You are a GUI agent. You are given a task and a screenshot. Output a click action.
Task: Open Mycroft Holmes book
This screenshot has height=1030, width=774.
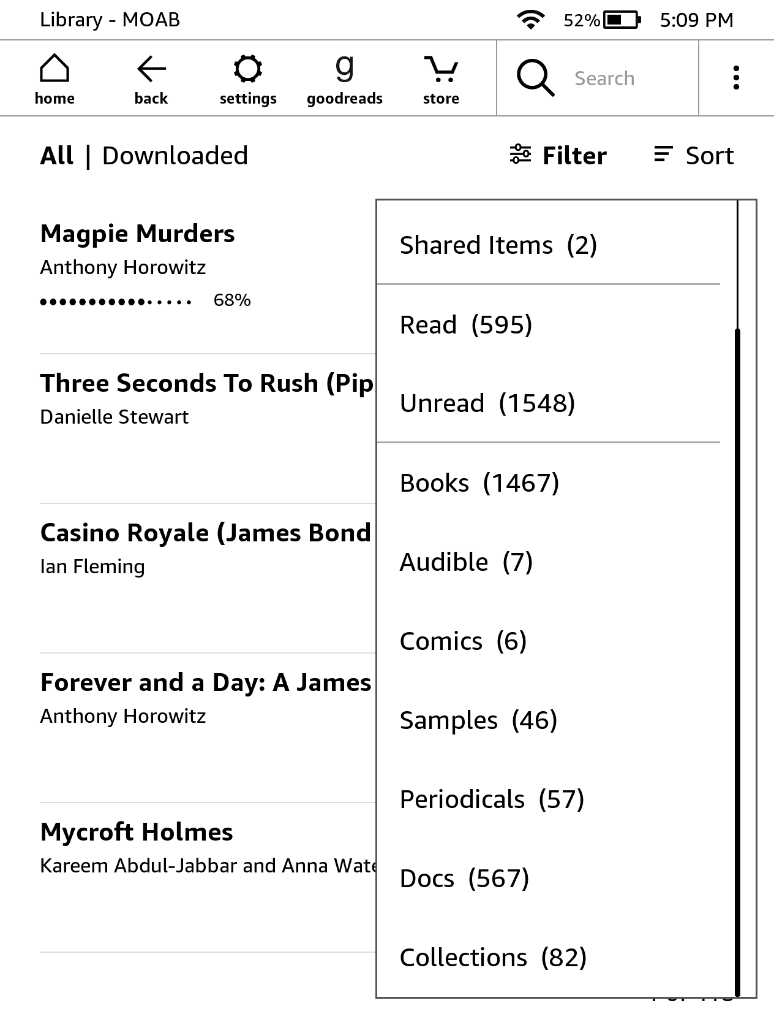pyautogui.click(x=137, y=833)
